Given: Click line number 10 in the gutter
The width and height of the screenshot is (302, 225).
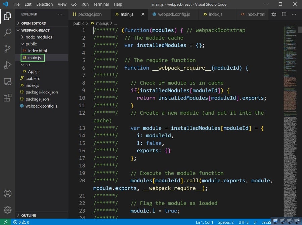Looking at the screenshot, I should click(x=82, y=98).
